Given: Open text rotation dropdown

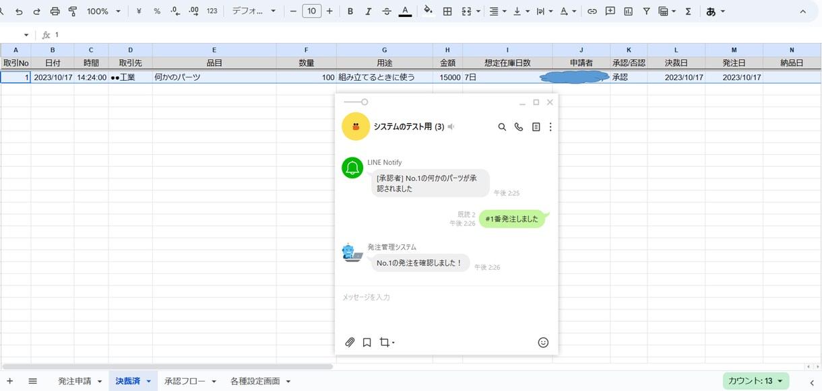Looking at the screenshot, I should pyautogui.click(x=568, y=11).
